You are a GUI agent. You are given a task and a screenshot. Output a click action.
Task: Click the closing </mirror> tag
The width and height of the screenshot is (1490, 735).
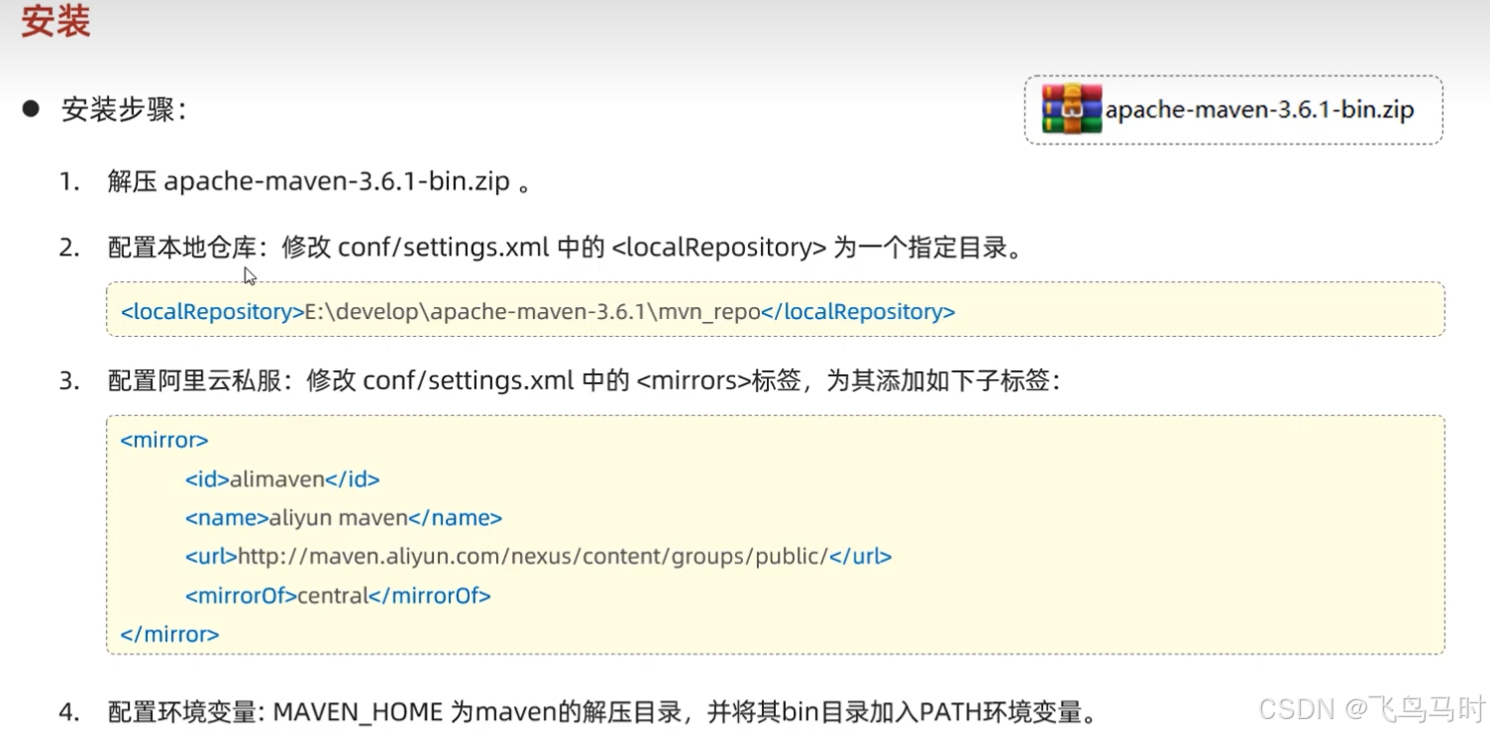169,634
